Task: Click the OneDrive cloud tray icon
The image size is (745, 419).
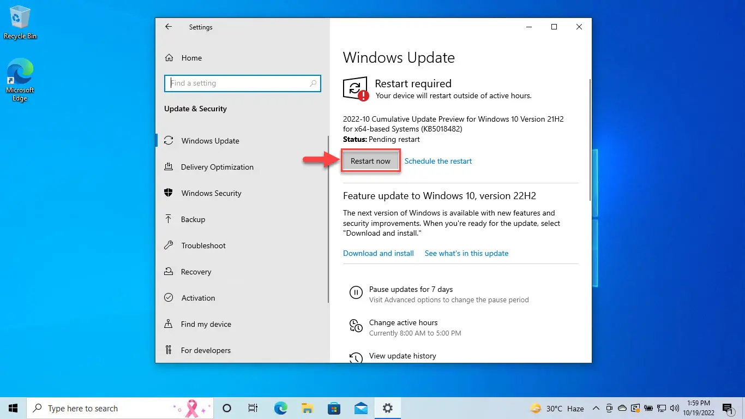Action: [622, 408]
